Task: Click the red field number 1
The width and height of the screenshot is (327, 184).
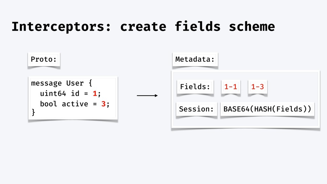Action: tap(95, 94)
